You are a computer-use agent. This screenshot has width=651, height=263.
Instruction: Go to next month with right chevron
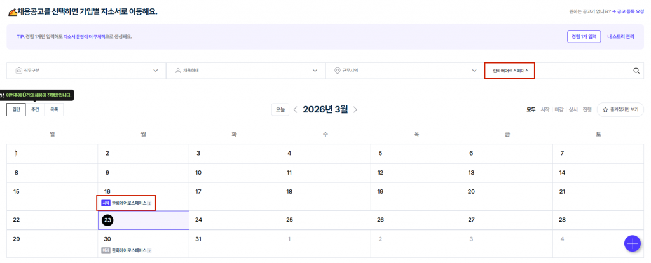click(x=355, y=109)
